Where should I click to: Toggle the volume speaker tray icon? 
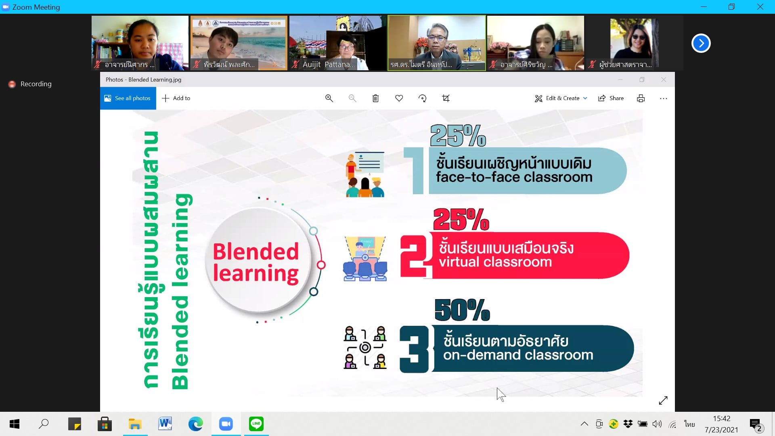click(x=657, y=424)
